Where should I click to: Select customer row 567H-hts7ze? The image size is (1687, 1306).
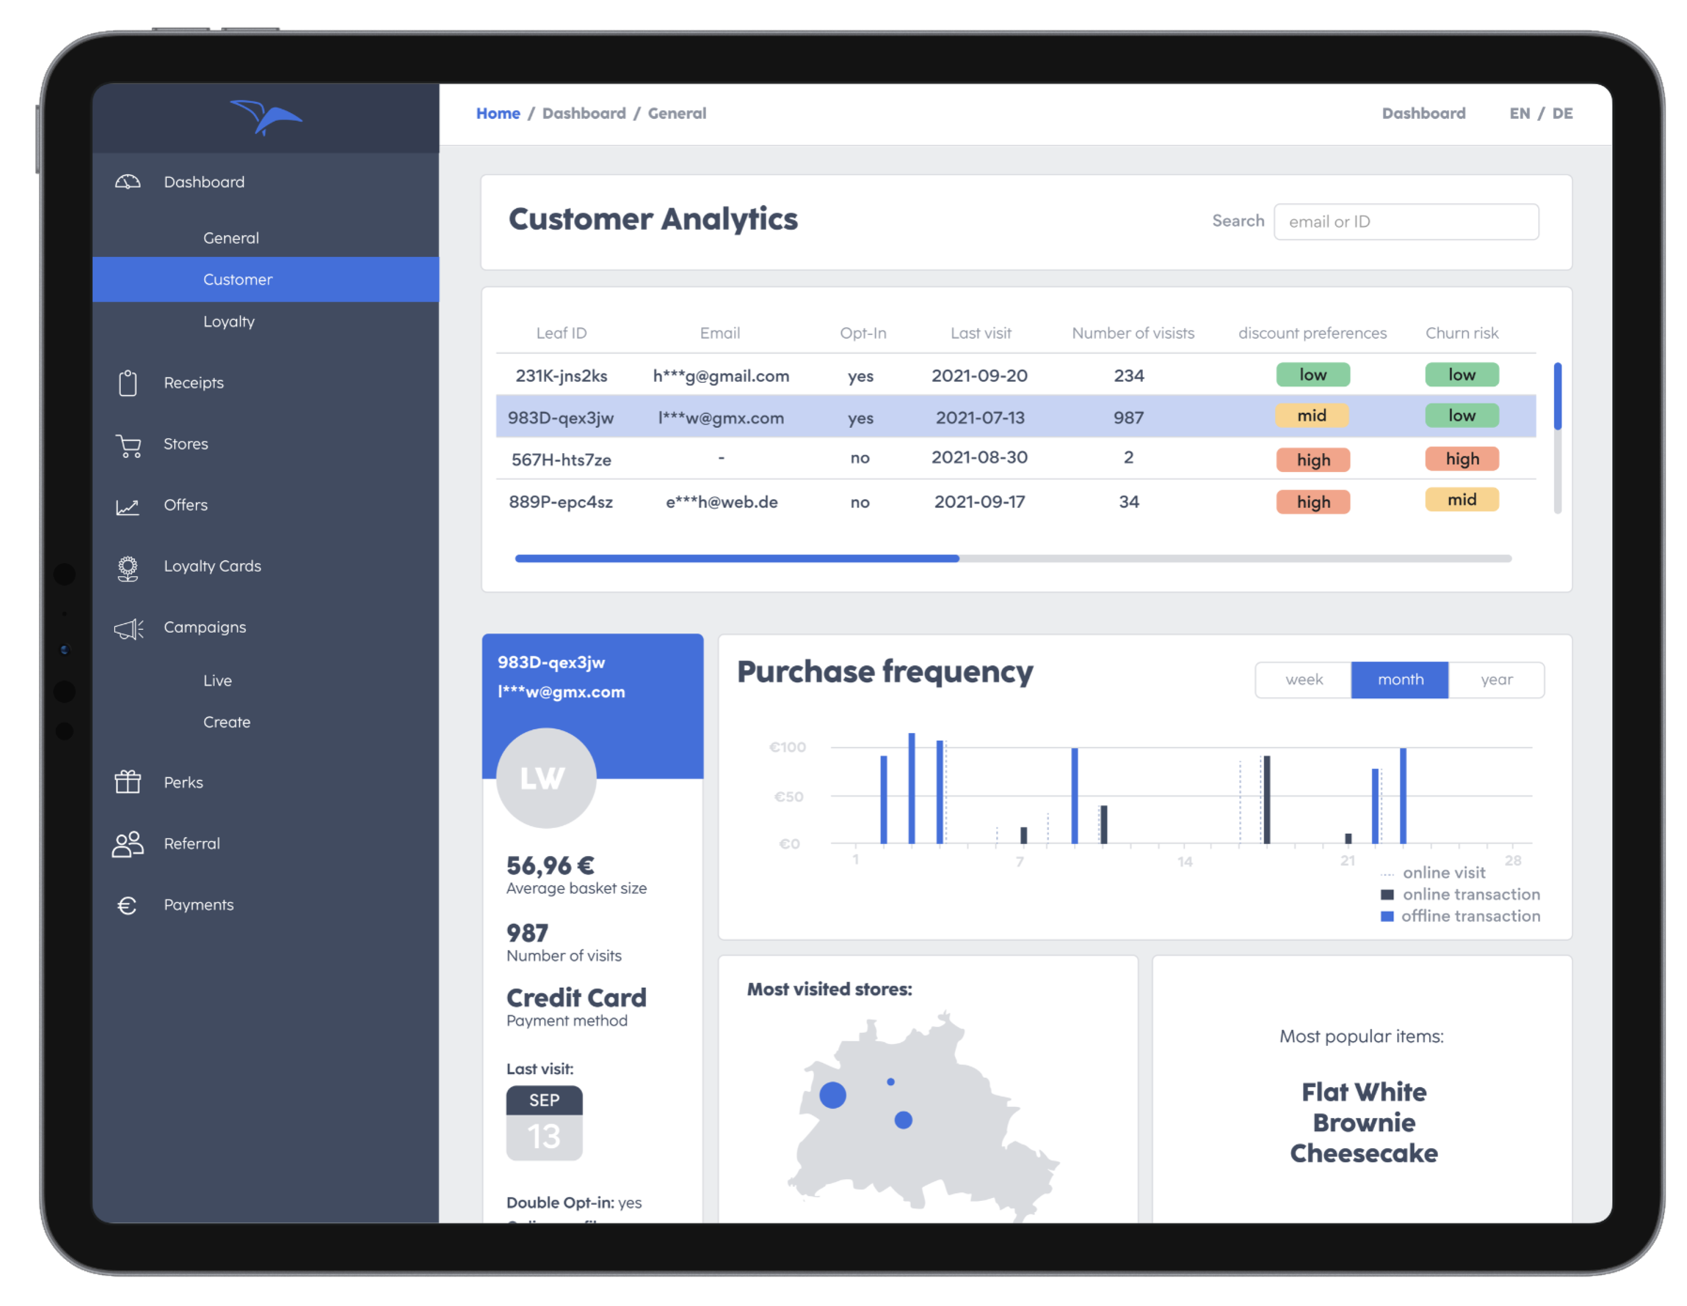[x=562, y=460]
